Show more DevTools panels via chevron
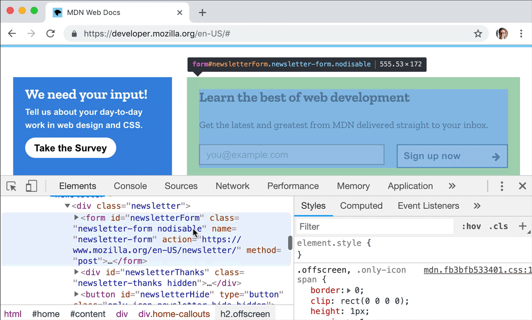Screen dimensions: 532x320 click(452, 186)
